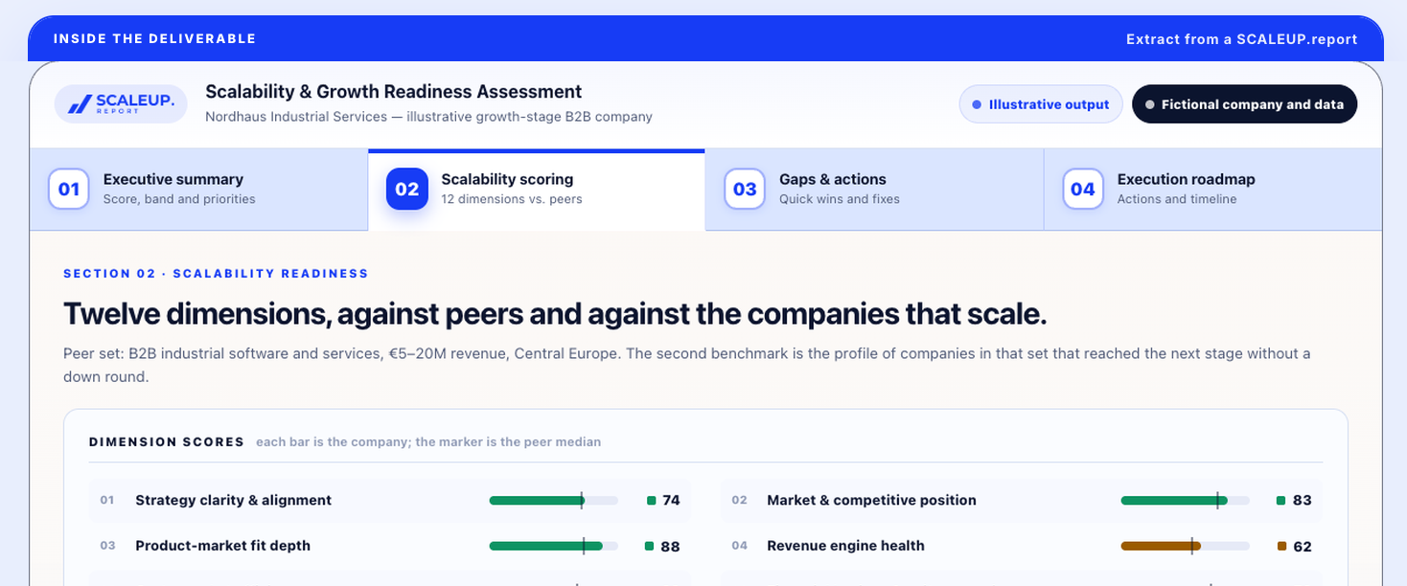Click the Twelve dimensions headline
Image resolution: width=1407 pixels, height=586 pixels.
555,314
